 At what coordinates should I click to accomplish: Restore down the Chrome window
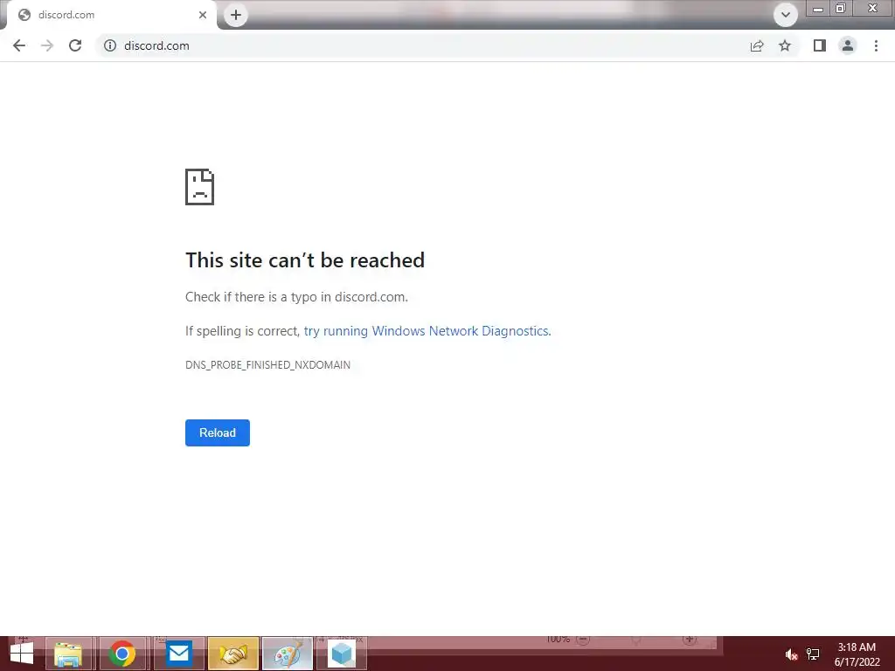click(x=841, y=8)
